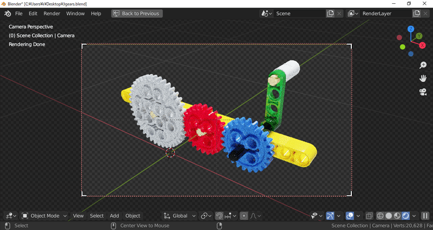Open the pivot point dropdown

pyautogui.click(x=206, y=216)
